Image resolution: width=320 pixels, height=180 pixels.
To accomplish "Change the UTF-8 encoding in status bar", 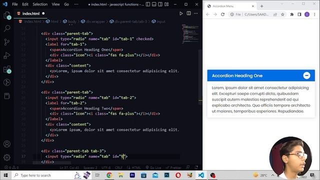I will 106,167.
